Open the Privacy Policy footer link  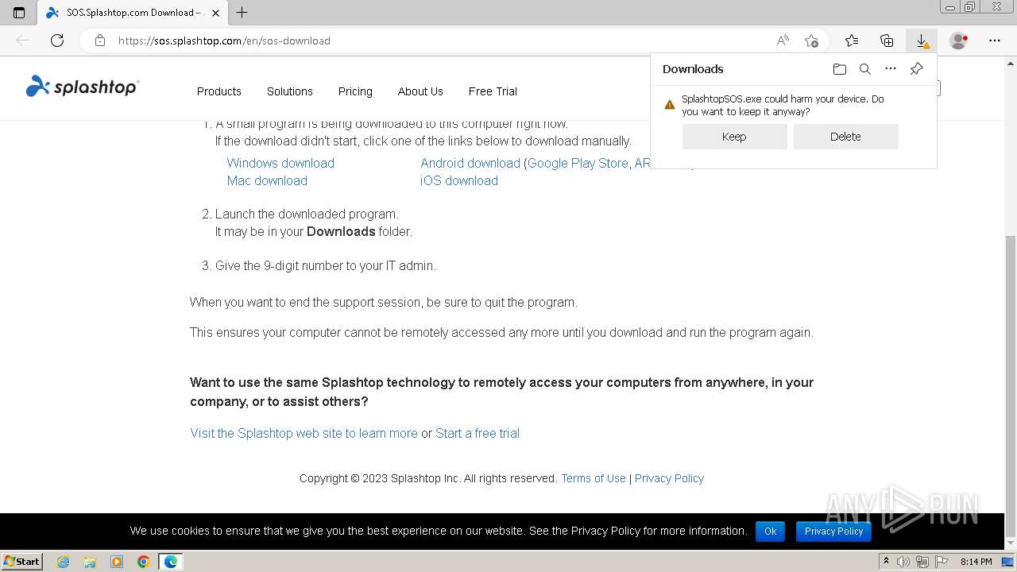669,478
